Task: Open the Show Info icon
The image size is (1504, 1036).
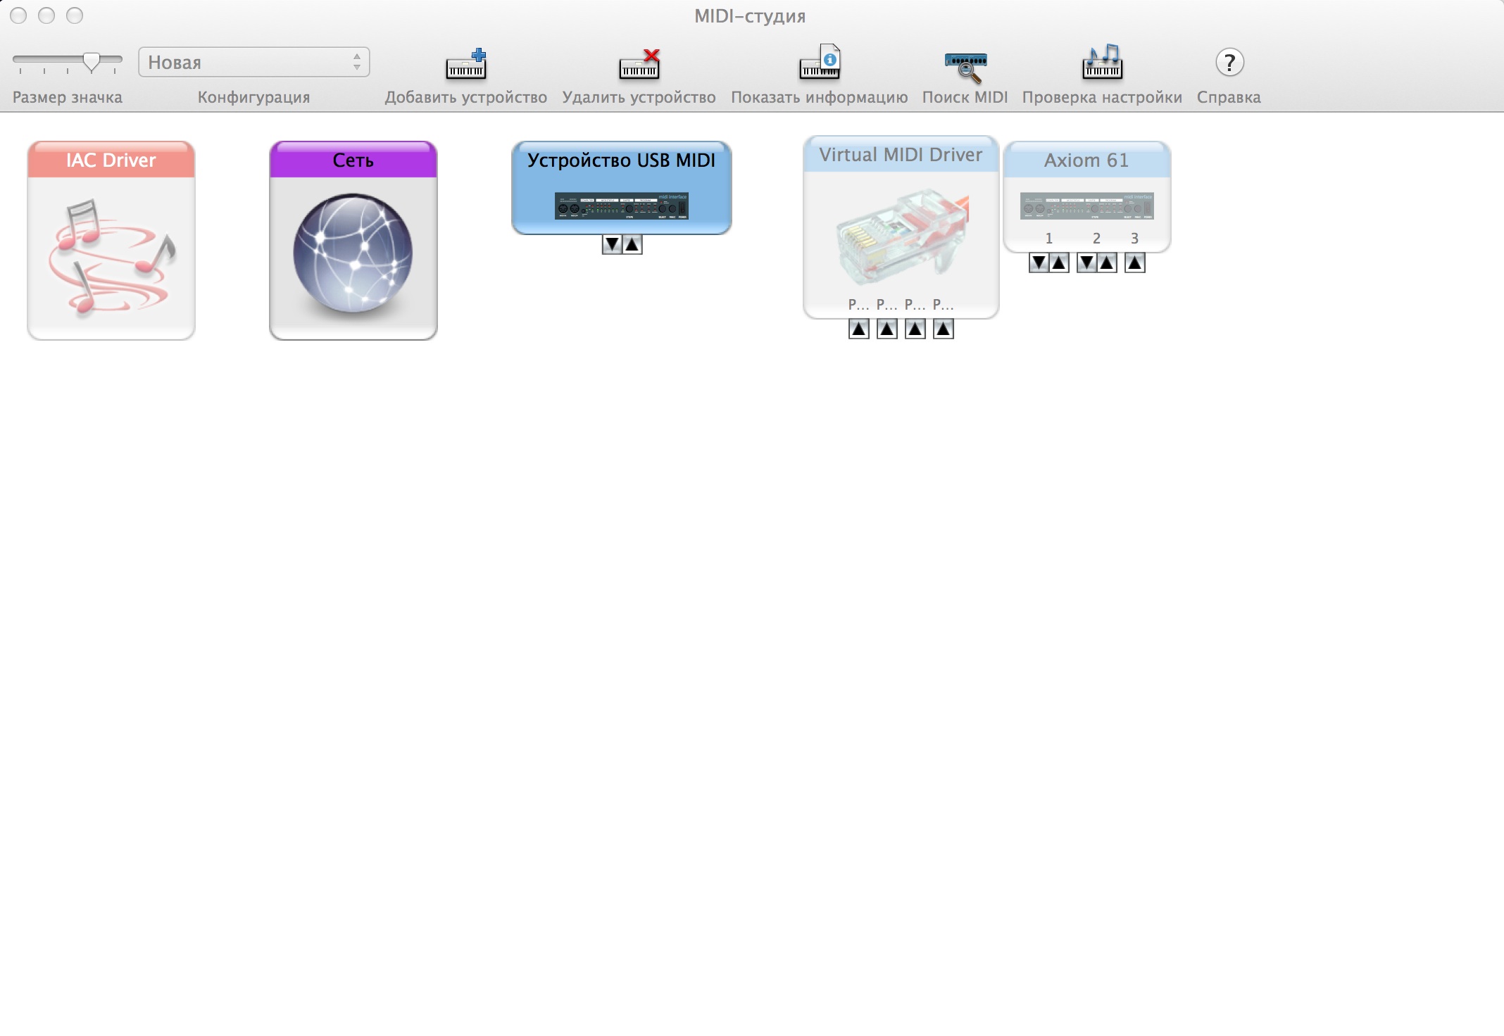Action: 820,62
